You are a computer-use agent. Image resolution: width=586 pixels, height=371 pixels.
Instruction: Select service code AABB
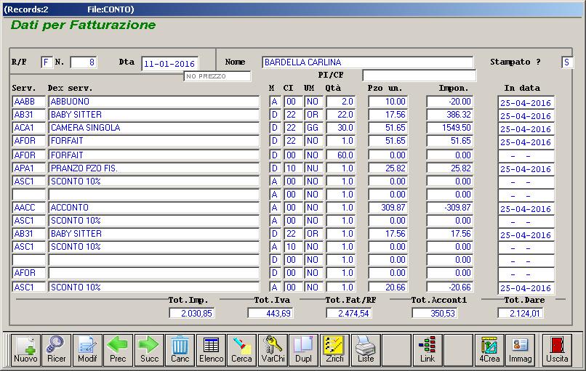(x=29, y=102)
